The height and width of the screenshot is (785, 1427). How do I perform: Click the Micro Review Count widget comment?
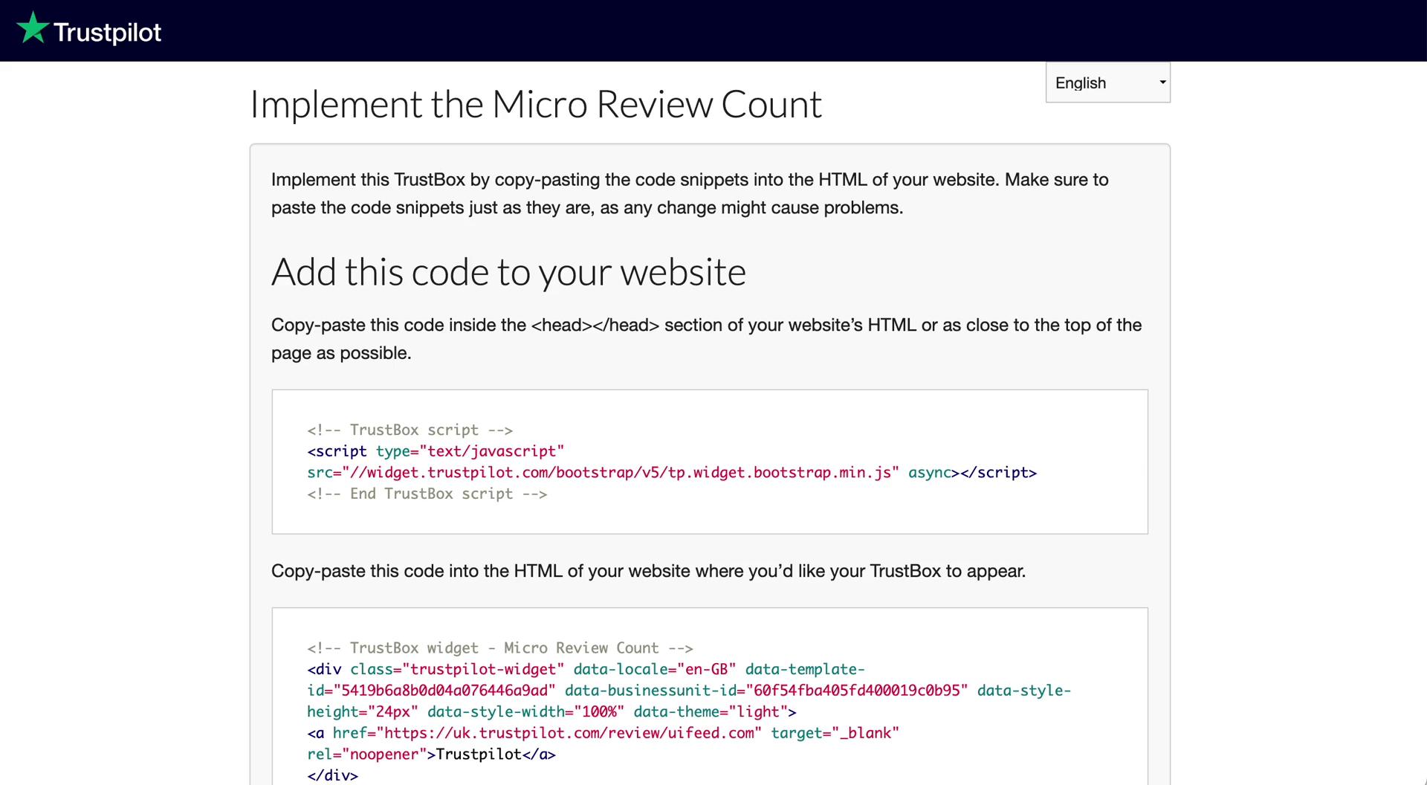pyautogui.click(x=499, y=648)
